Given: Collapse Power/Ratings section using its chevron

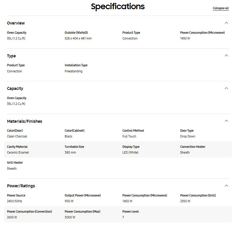Looking at the screenshot, I should coord(226,186).
